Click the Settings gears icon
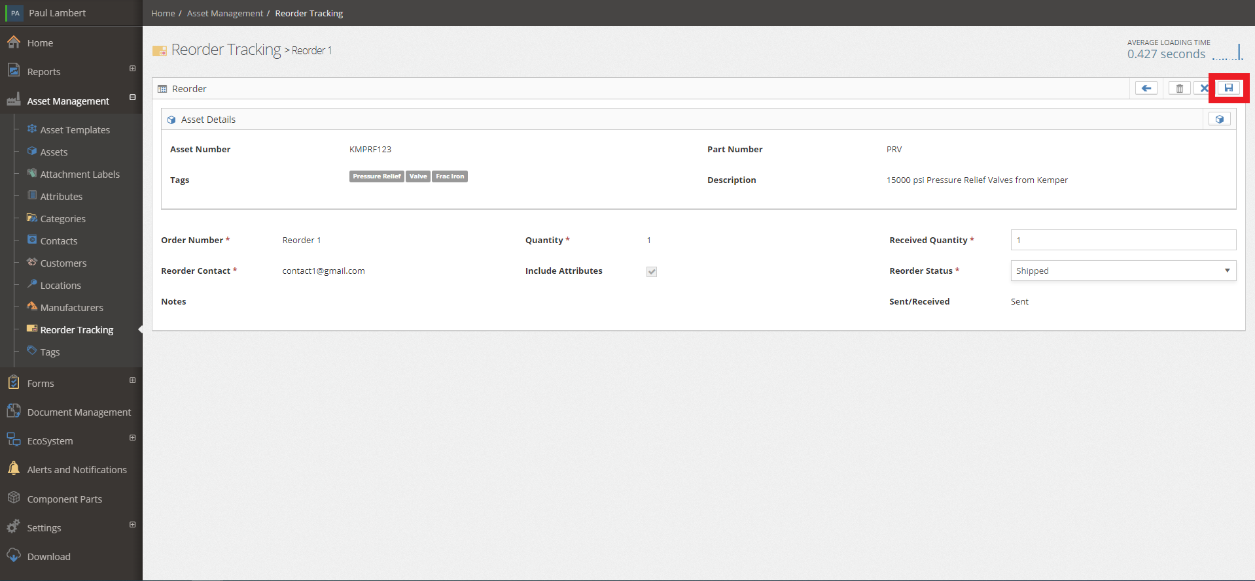1255x581 pixels. point(14,527)
